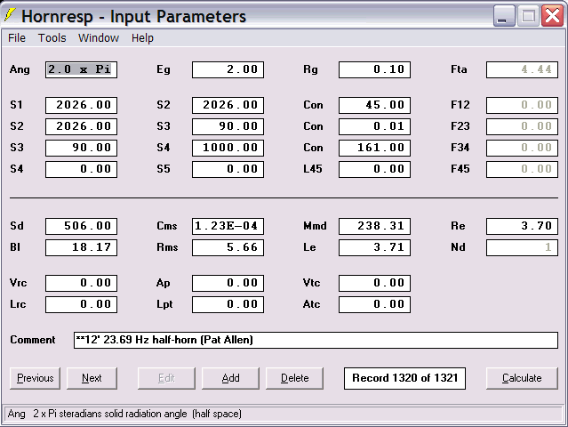Click the Cms field showing 1.23E-04

pos(228,226)
